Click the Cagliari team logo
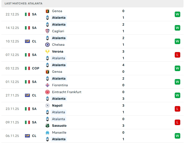This screenshot has height=143, width=186. pyautogui.click(x=47, y=31)
